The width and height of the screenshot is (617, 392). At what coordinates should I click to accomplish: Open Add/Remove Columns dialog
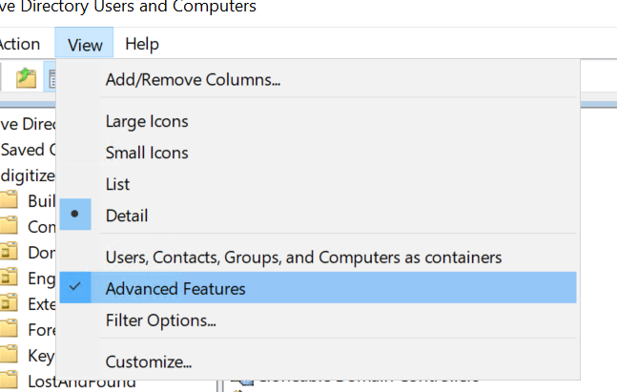click(193, 80)
